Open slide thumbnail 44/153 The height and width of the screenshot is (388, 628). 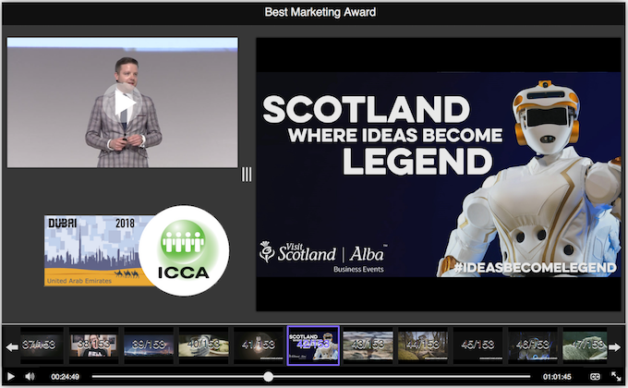(x=423, y=346)
